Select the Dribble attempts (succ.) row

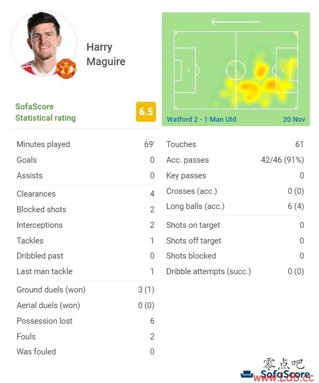click(235, 271)
